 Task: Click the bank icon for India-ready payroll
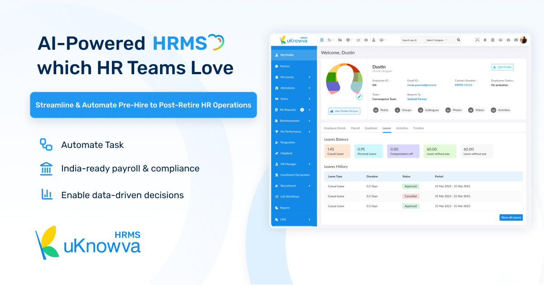click(46, 168)
